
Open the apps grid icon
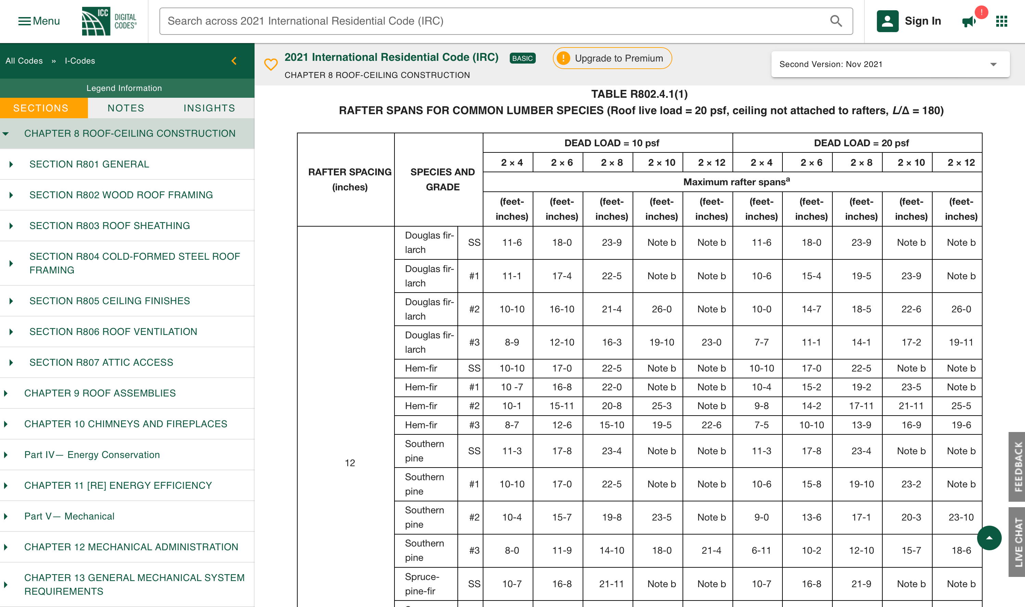click(1001, 21)
